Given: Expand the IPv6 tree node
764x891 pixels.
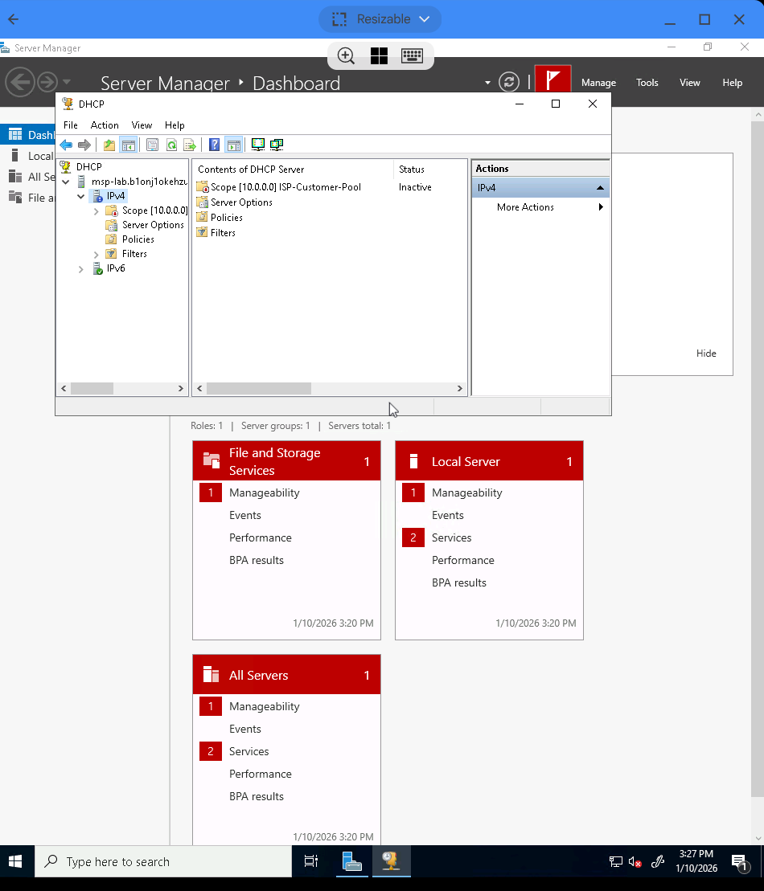Looking at the screenshot, I should [81, 269].
